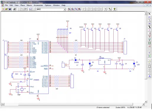Click the Bill of Materials icon
Image resolution: width=152 pixels, height=111 pixels.
[x=101, y=9]
